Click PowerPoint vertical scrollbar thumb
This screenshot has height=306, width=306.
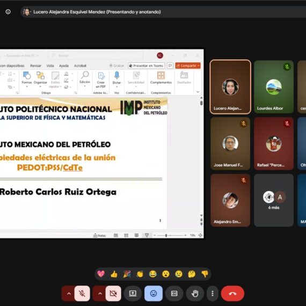[201, 103]
